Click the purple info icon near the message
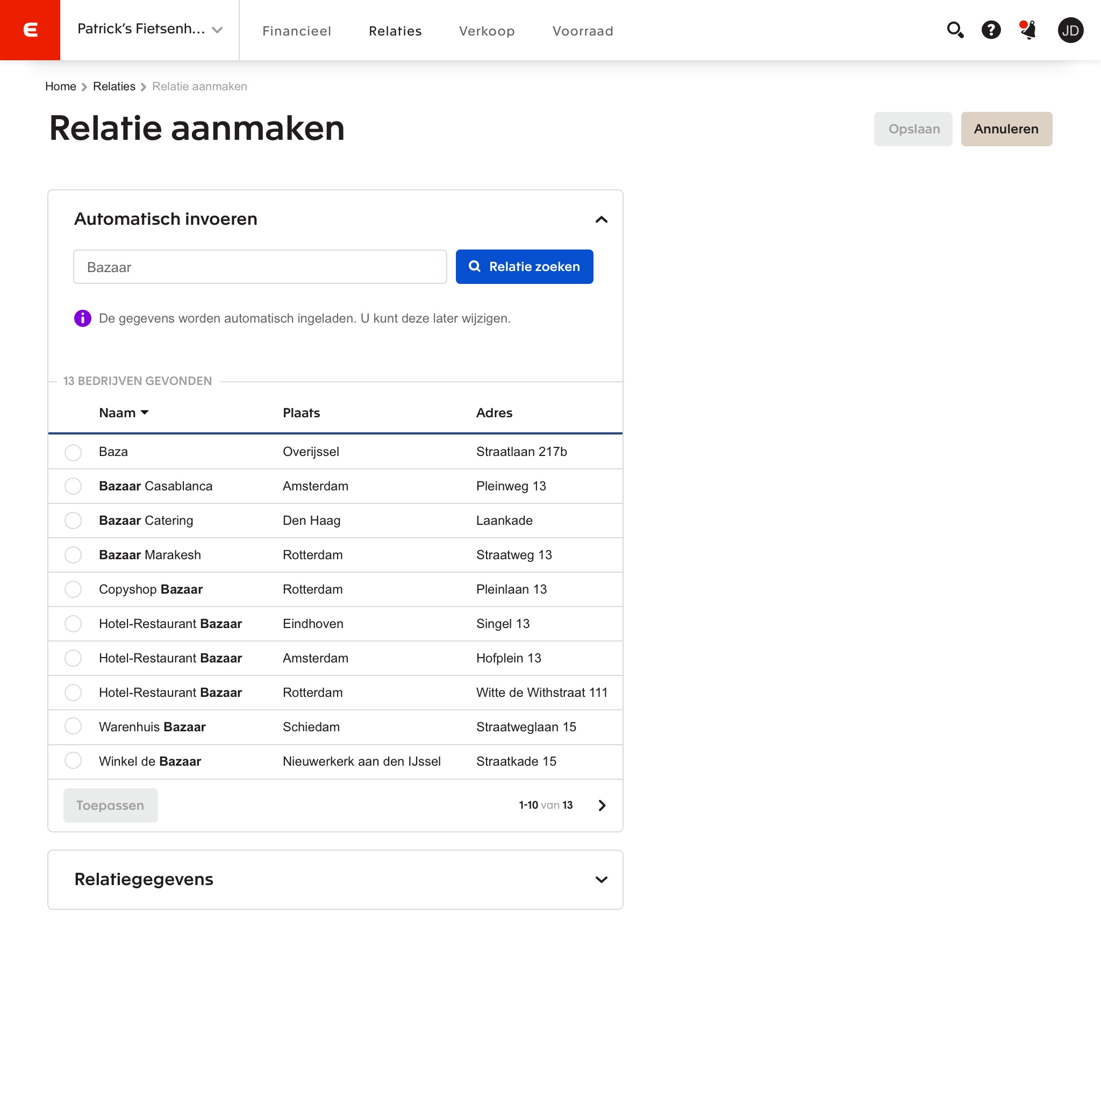 [x=82, y=318]
